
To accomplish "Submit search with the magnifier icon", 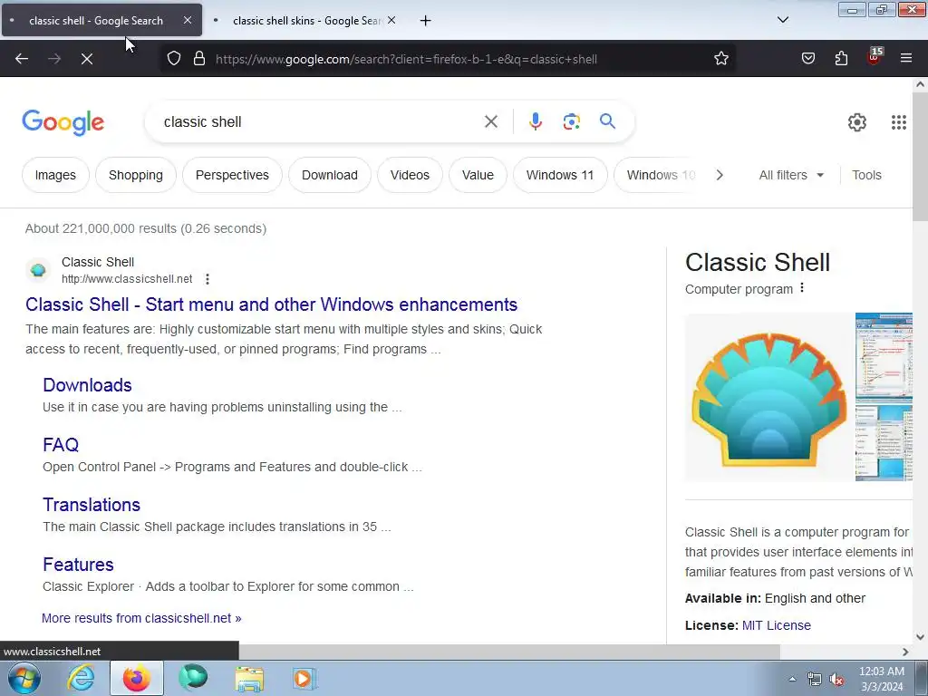I will [x=607, y=122].
